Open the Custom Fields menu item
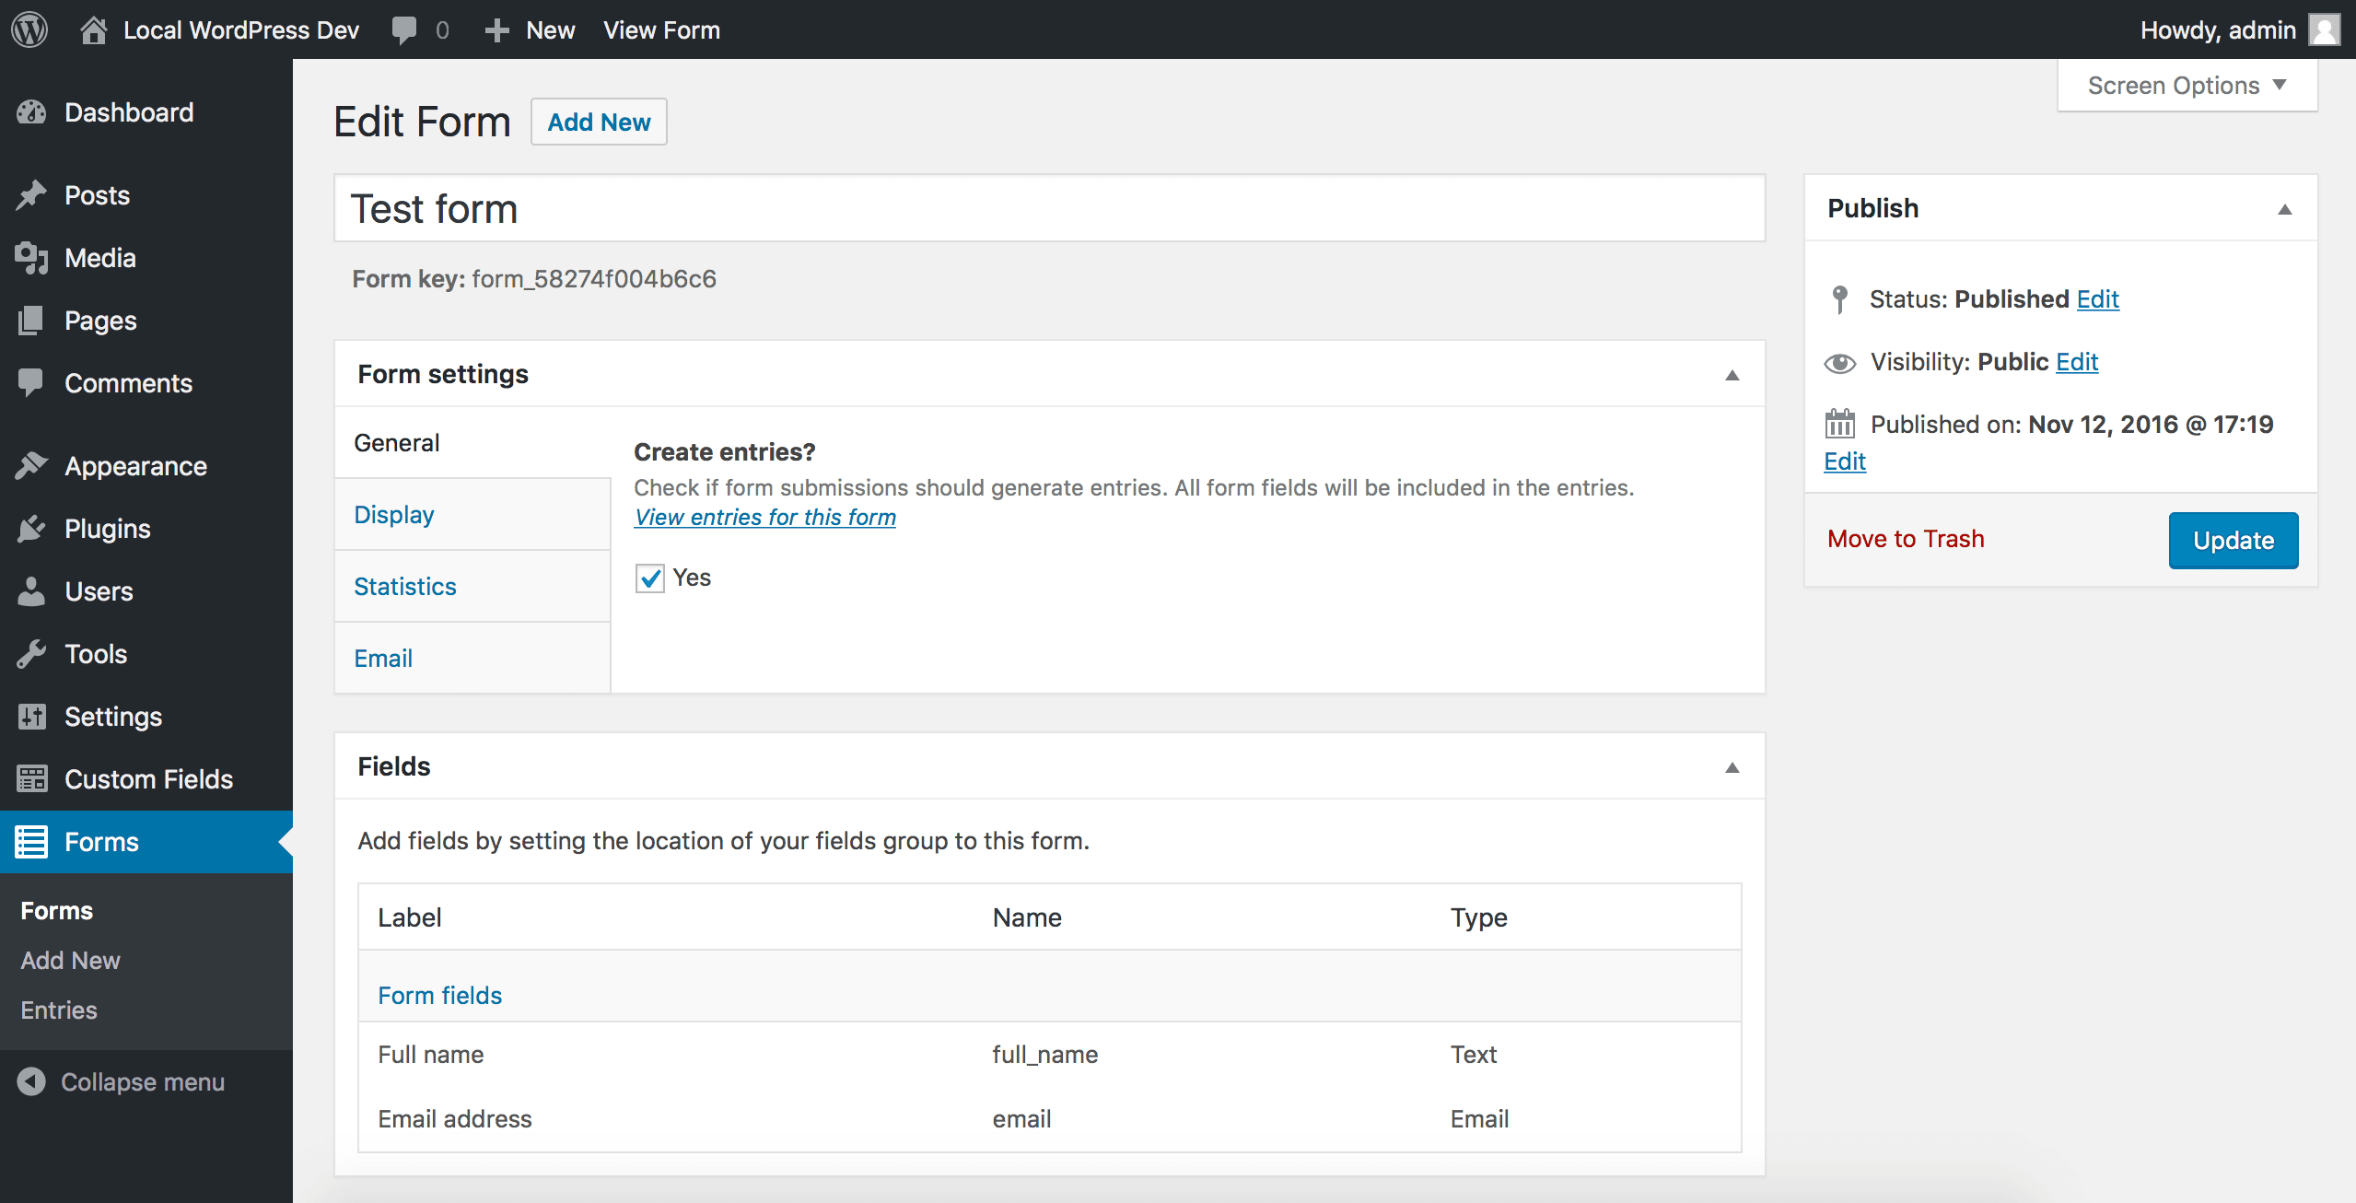The image size is (2356, 1203). tap(146, 779)
